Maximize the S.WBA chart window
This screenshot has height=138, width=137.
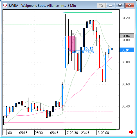120,5
